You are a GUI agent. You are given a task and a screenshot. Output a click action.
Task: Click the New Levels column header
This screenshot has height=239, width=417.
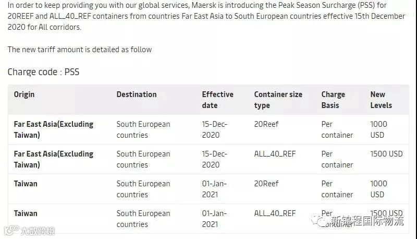coord(381,100)
